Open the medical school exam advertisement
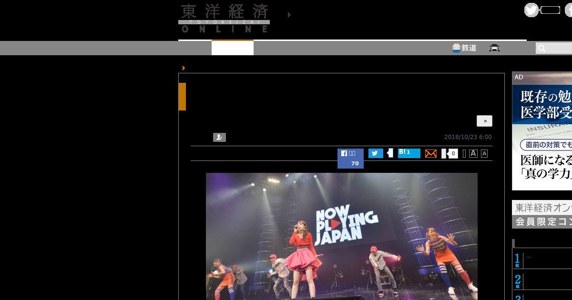Viewport: 572px width, 300px height. pyautogui.click(x=542, y=131)
